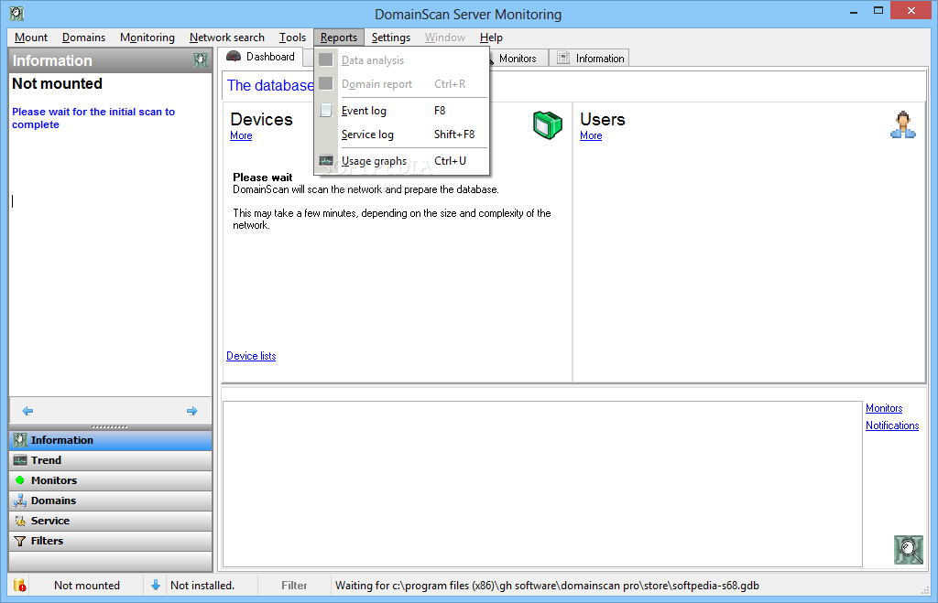This screenshot has width=938, height=603.
Task: Switch to the Information tab
Action: pos(590,58)
